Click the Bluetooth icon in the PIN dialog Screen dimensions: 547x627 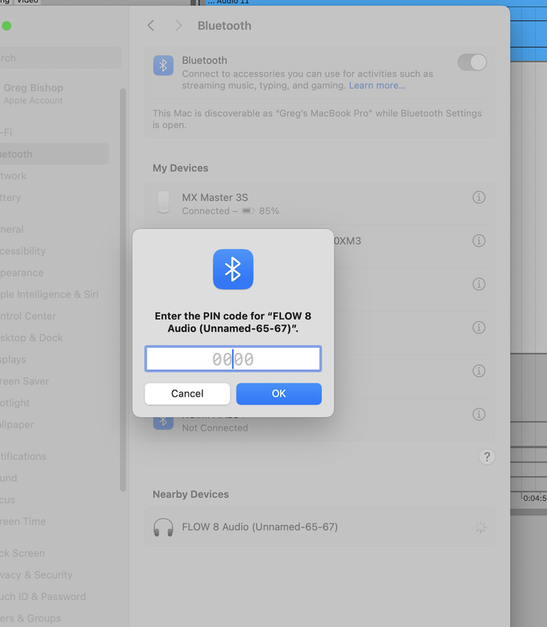(x=233, y=269)
